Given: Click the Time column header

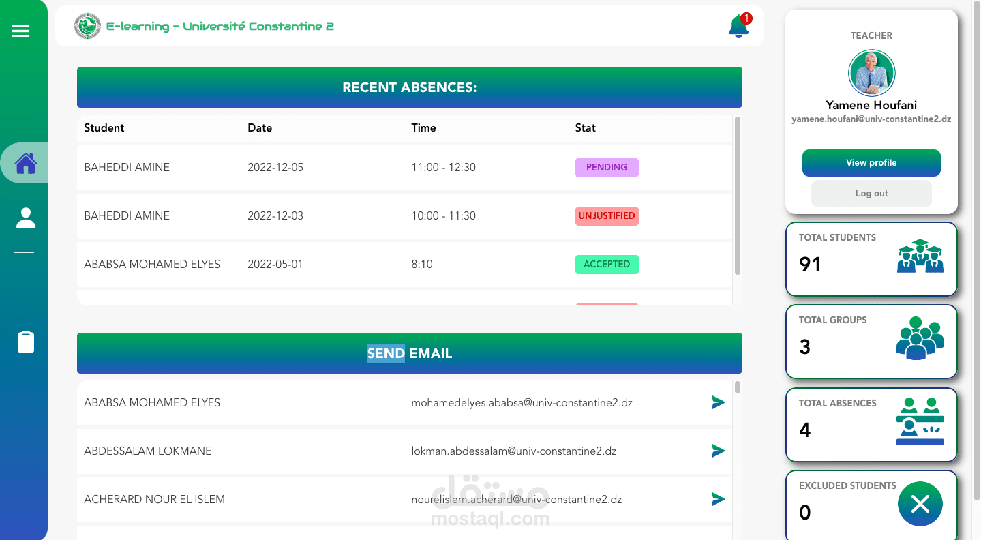Looking at the screenshot, I should click(x=423, y=127).
